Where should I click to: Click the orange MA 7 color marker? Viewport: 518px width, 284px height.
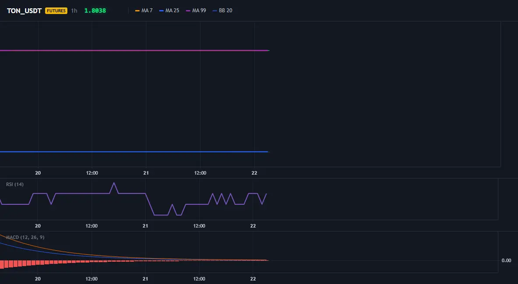[x=137, y=11]
